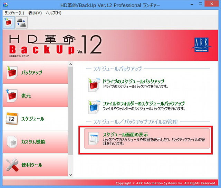Click the blue briefcase file backup icon
The width and height of the screenshot is (221, 188).
(94, 107)
